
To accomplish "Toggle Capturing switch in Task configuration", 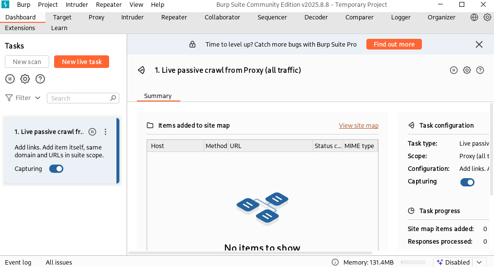I will pos(467,182).
